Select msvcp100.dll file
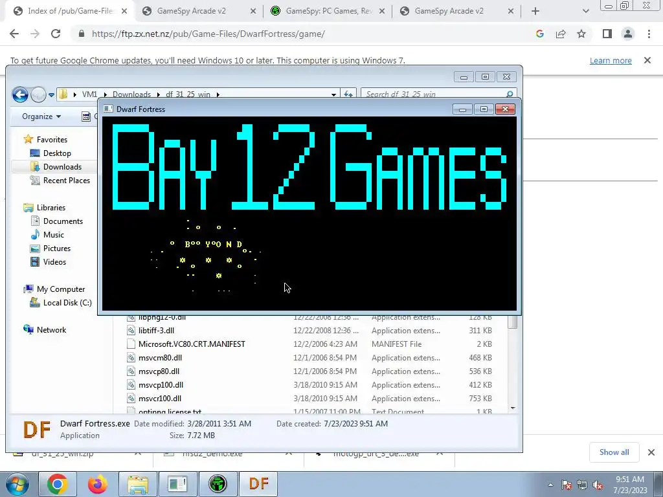The image size is (663, 497). [x=161, y=384]
